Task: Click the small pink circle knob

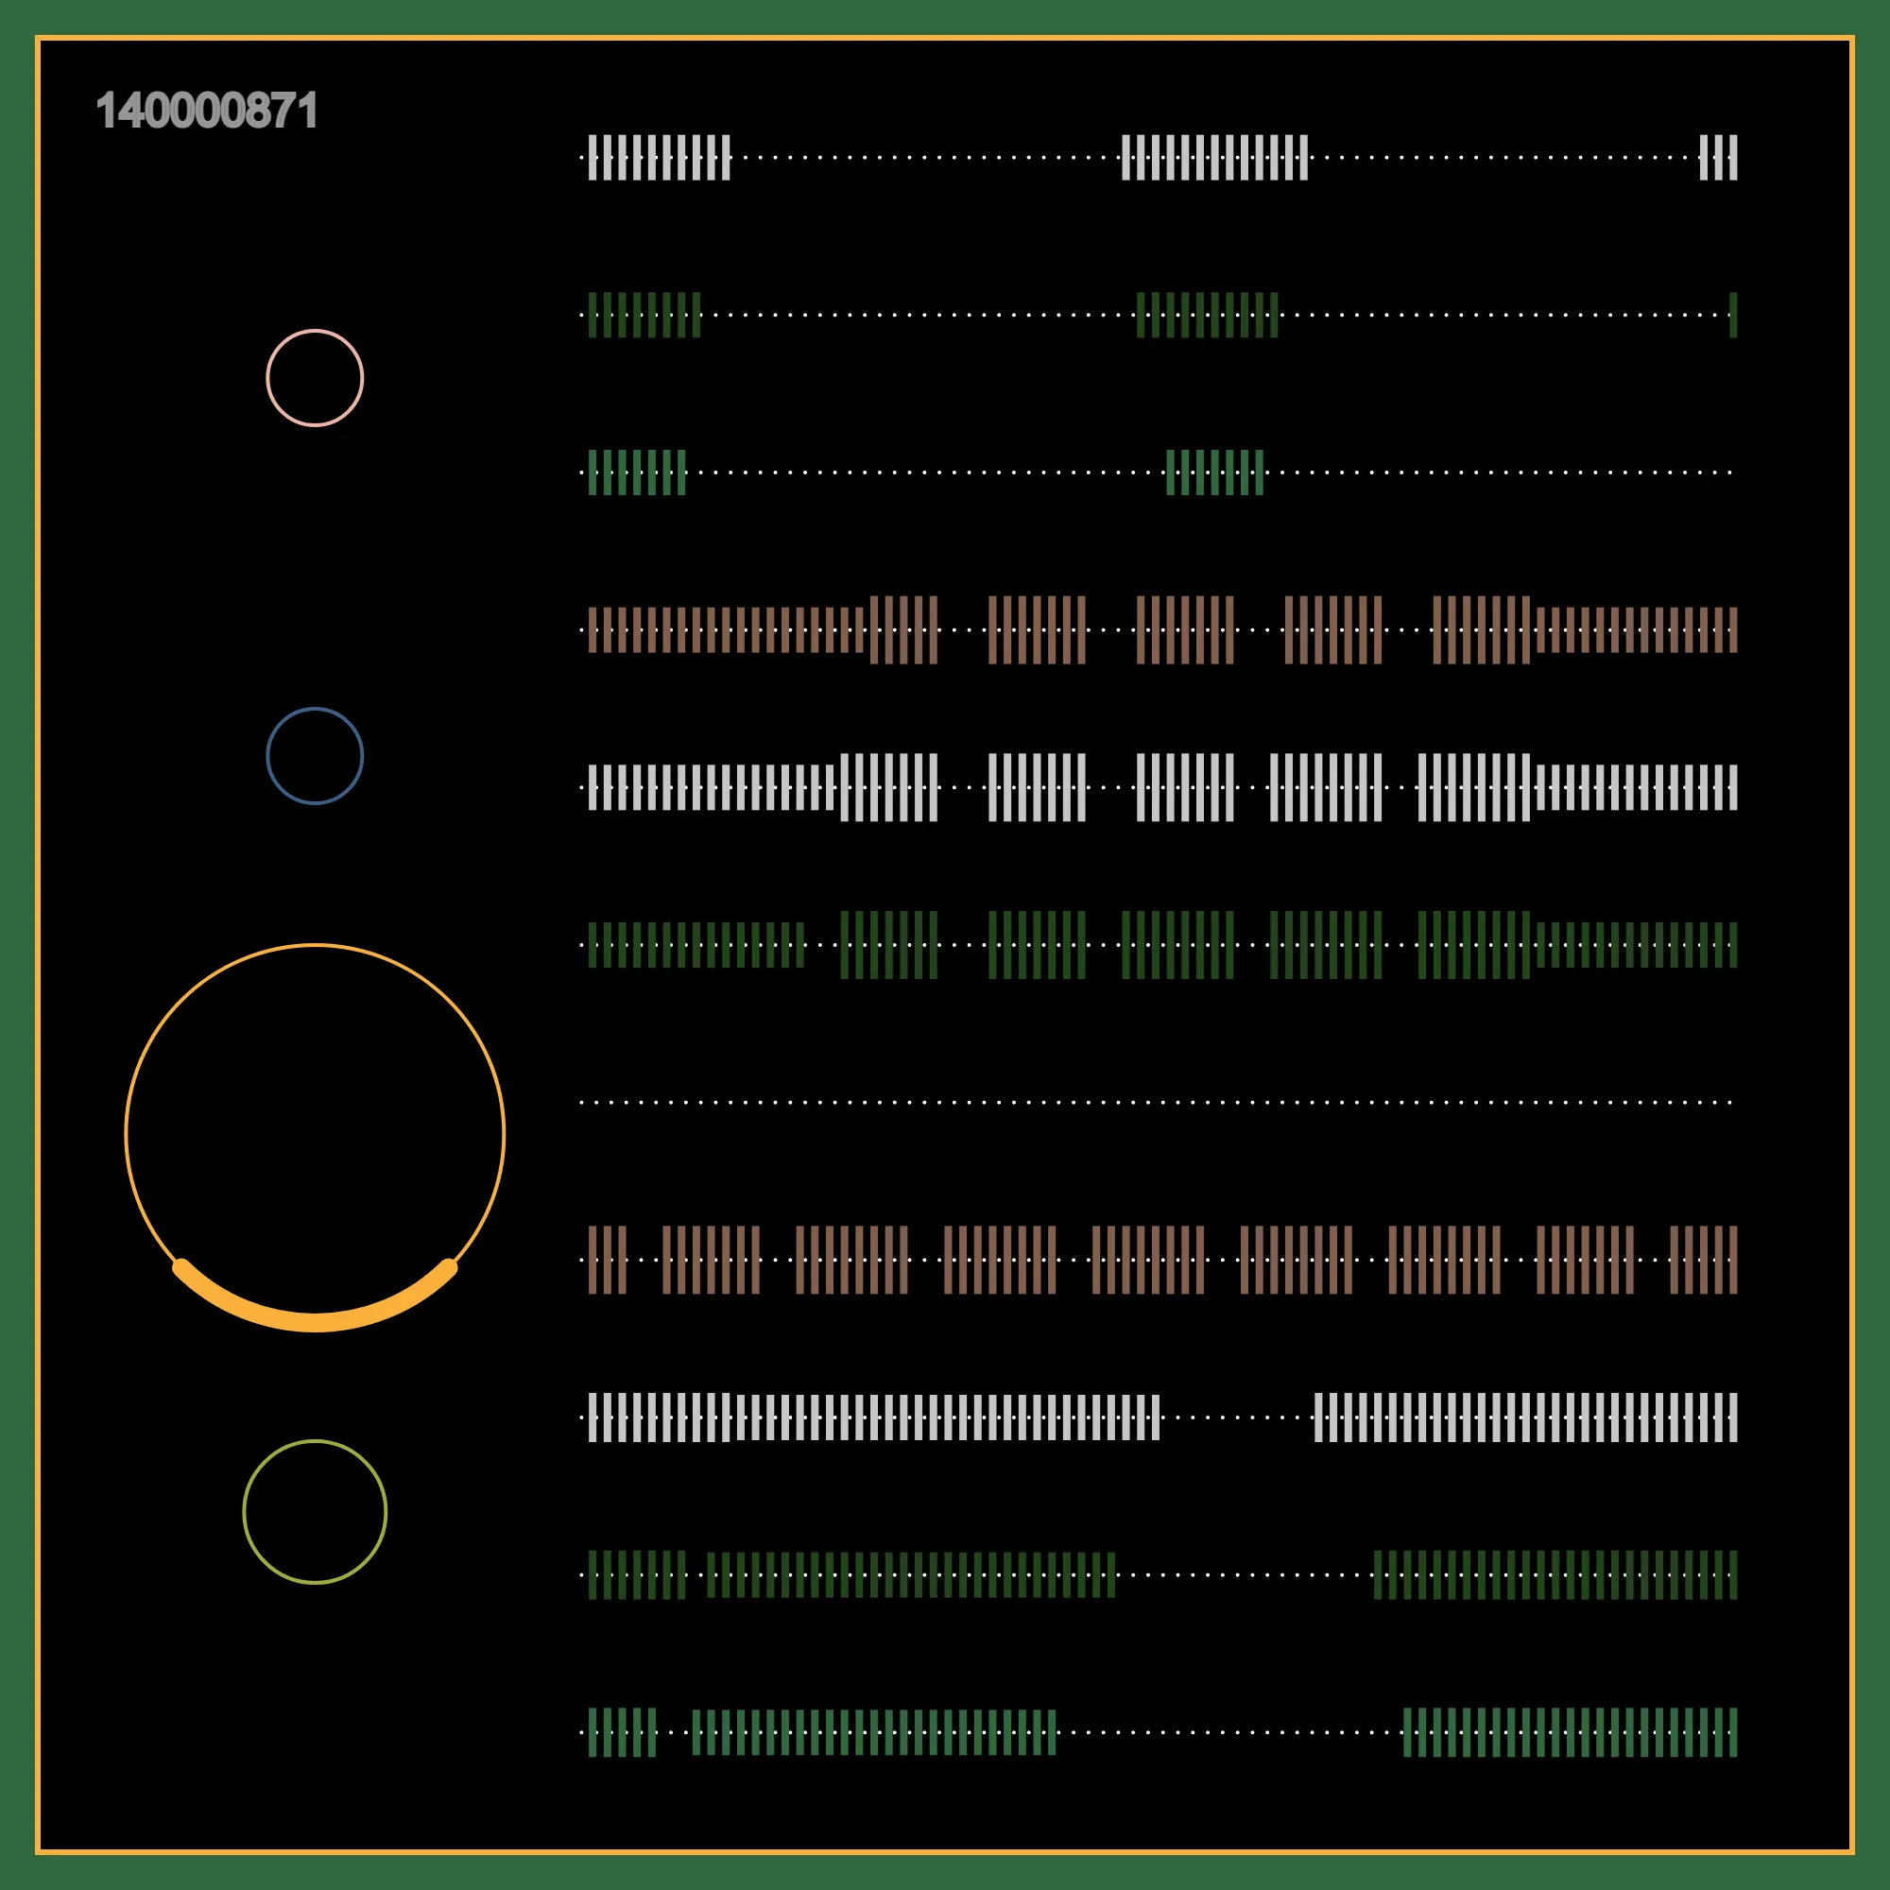Action: (x=315, y=378)
